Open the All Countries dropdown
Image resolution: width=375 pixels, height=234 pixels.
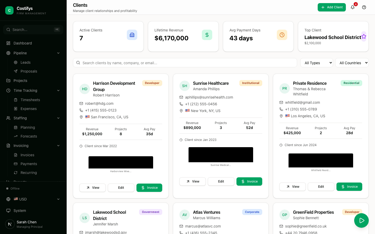(x=352, y=63)
